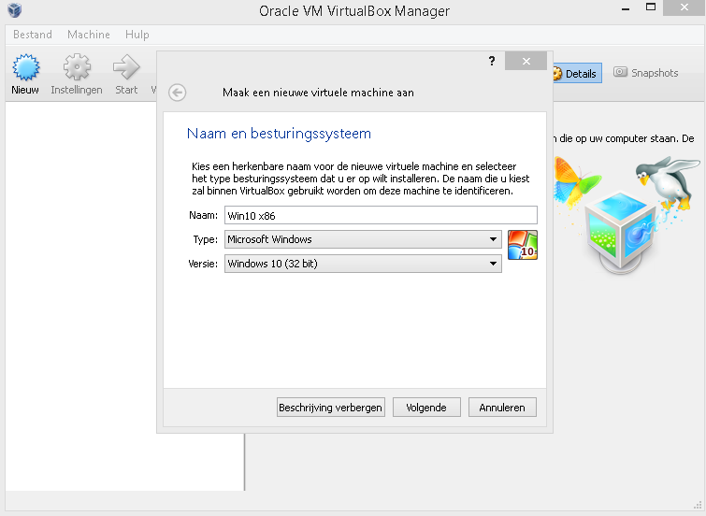Go back using the wizard's arrow icon
This screenshot has height=516, width=706.
[x=178, y=93]
